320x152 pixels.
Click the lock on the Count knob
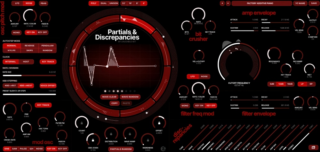pos(82,123)
